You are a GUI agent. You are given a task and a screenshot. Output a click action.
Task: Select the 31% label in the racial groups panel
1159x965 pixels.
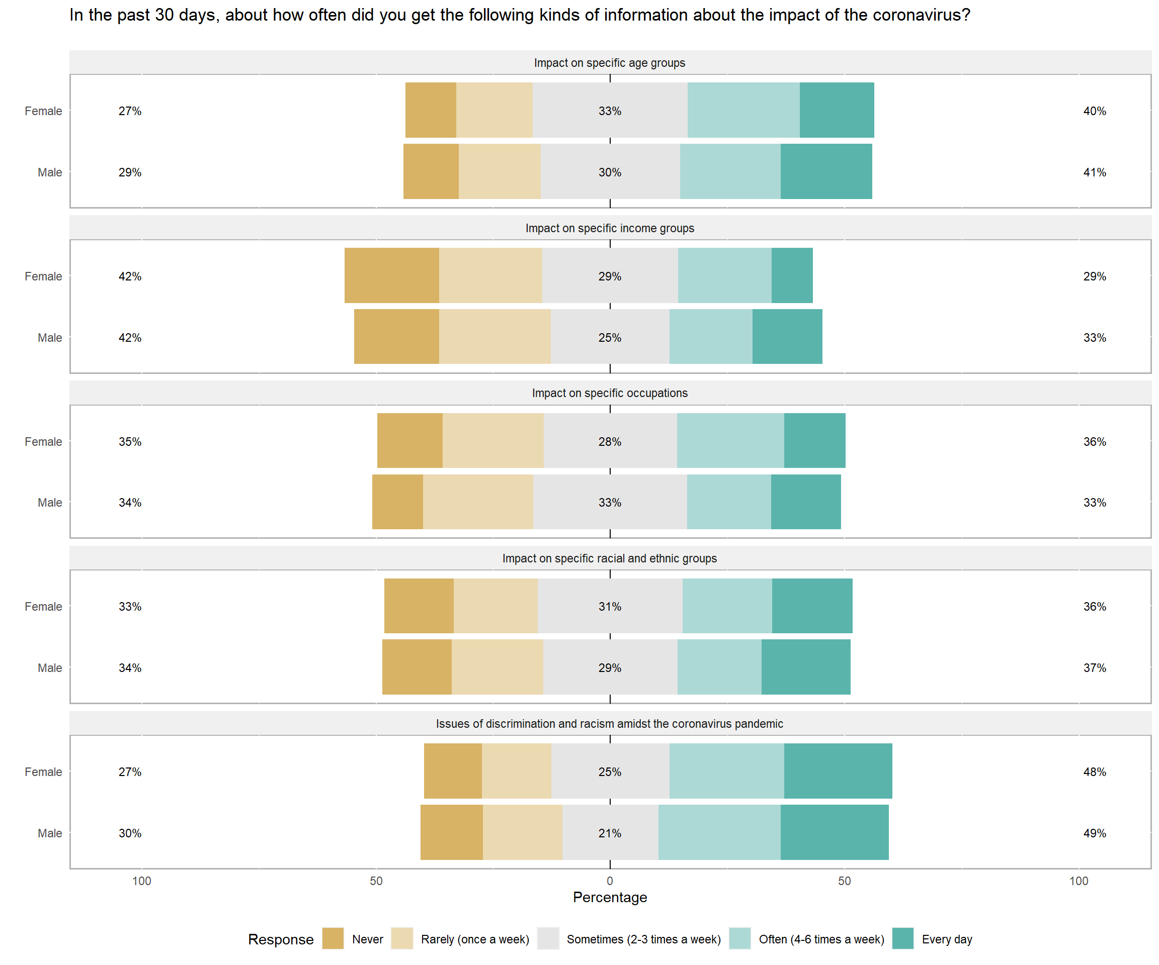click(x=610, y=607)
